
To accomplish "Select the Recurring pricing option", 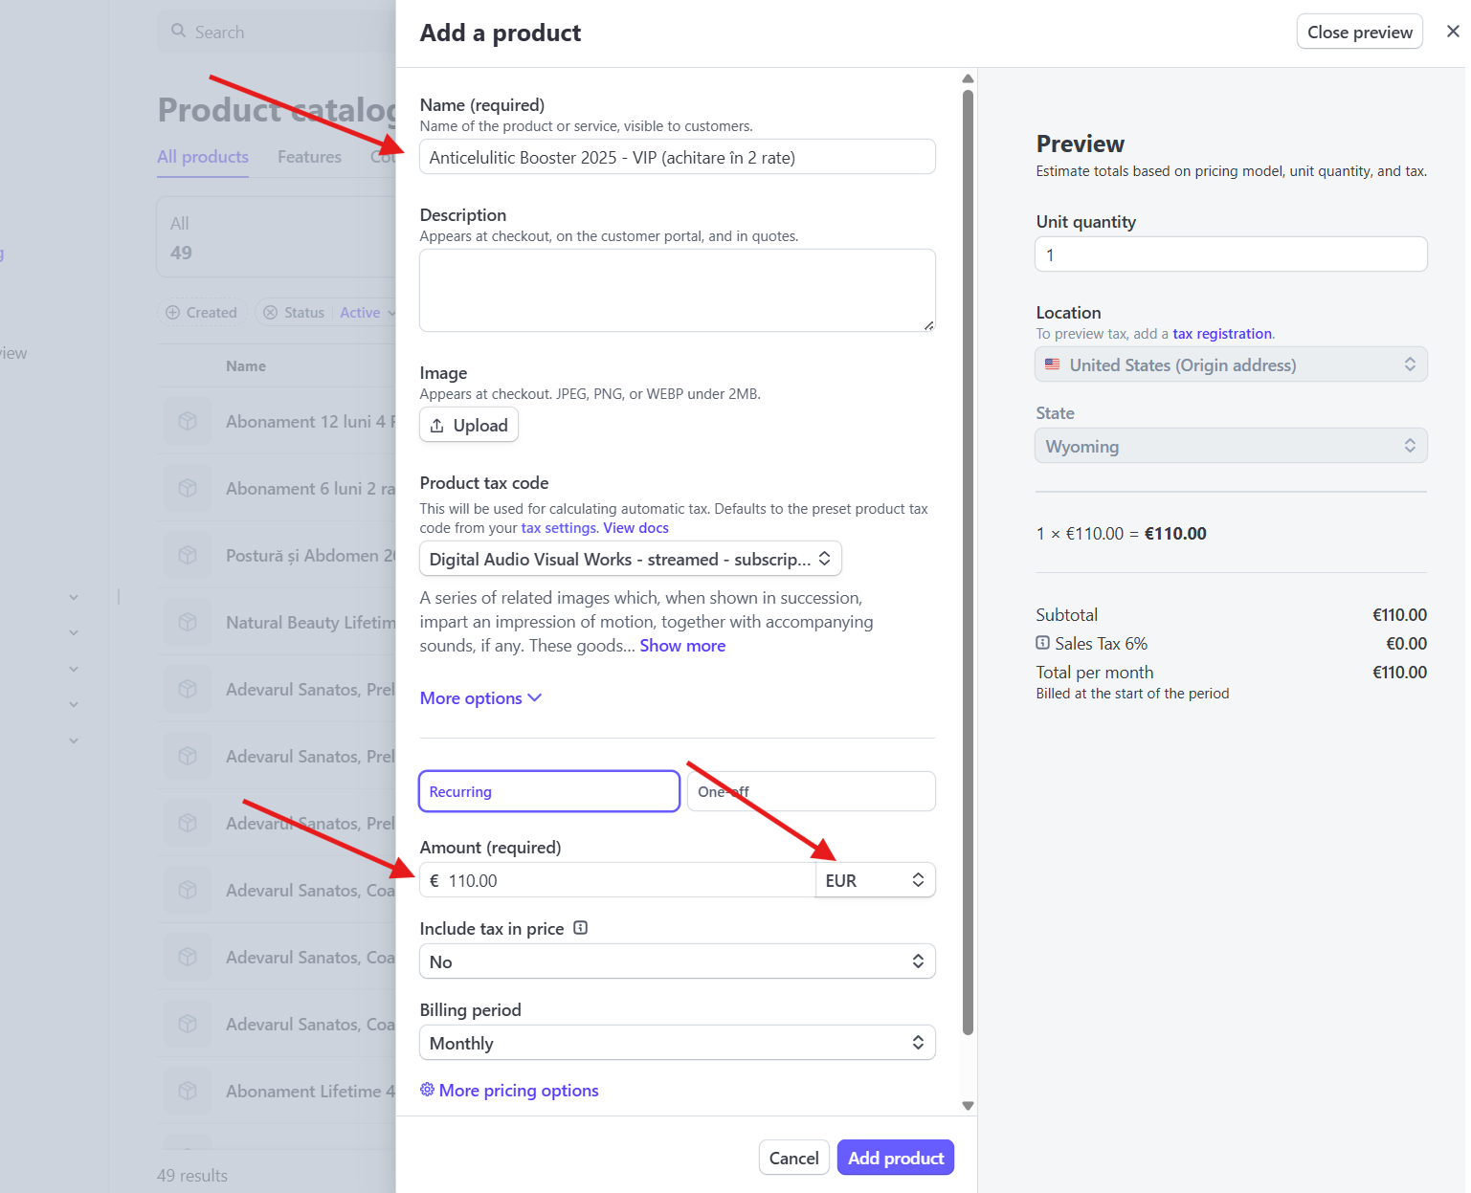I will pyautogui.click(x=549, y=791).
